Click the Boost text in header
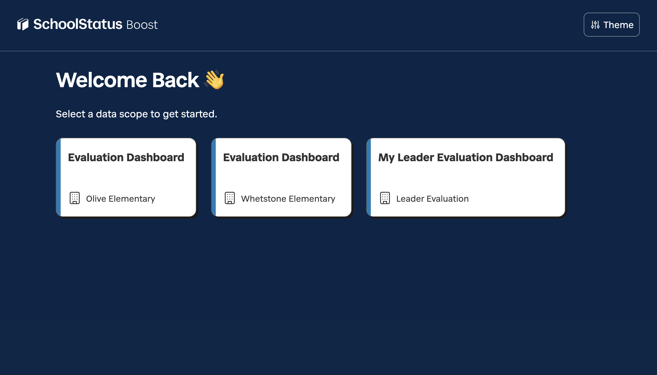The image size is (657, 375). point(142,25)
